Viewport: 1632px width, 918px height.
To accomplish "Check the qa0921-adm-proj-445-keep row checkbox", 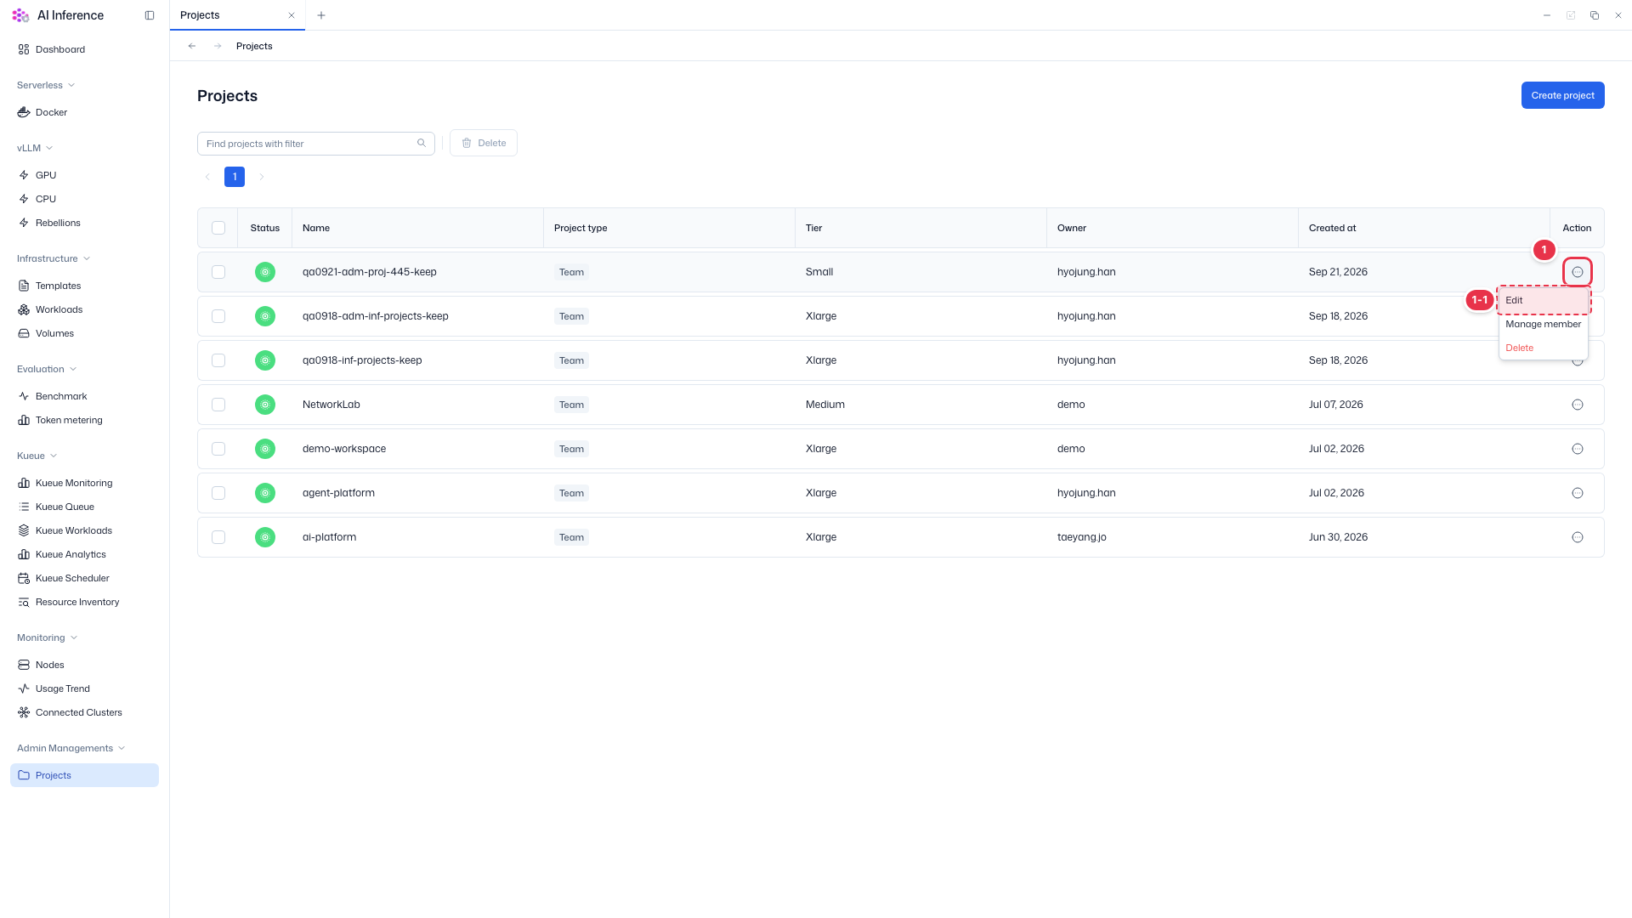I will pos(218,272).
